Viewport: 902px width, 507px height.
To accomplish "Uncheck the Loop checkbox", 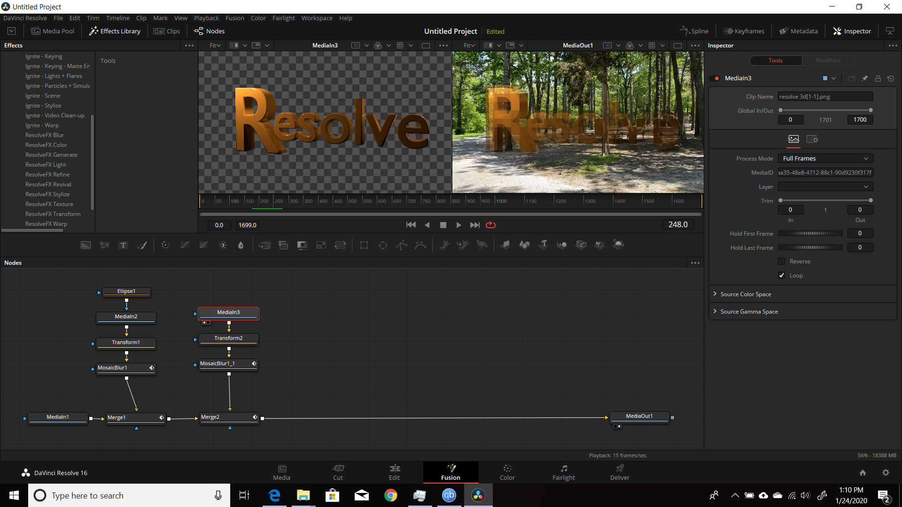I will [782, 276].
